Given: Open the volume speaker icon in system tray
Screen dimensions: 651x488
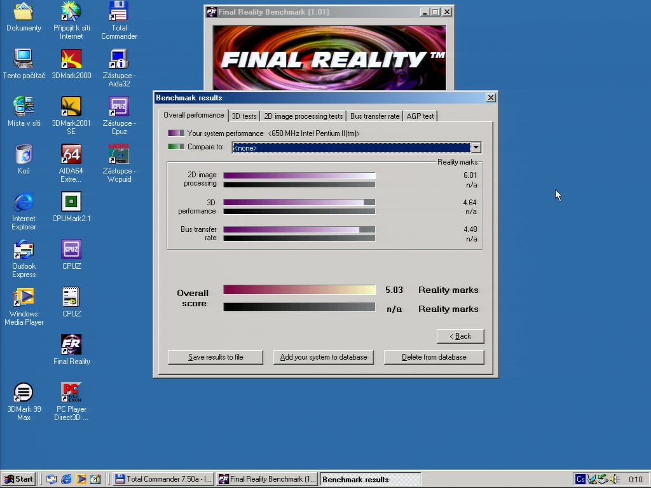Looking at the screenshot, I should [615, 479].
